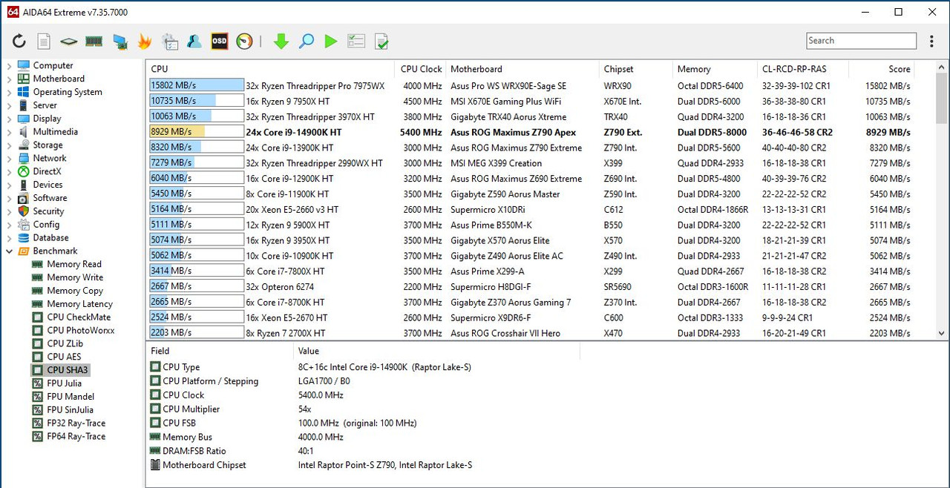
Task: Click the document with green checkmark icon
Action: pyautogui.click(x=381, y=42)
